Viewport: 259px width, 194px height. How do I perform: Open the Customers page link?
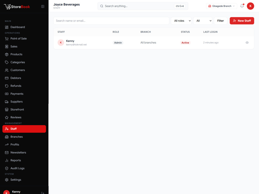point(24,70)
